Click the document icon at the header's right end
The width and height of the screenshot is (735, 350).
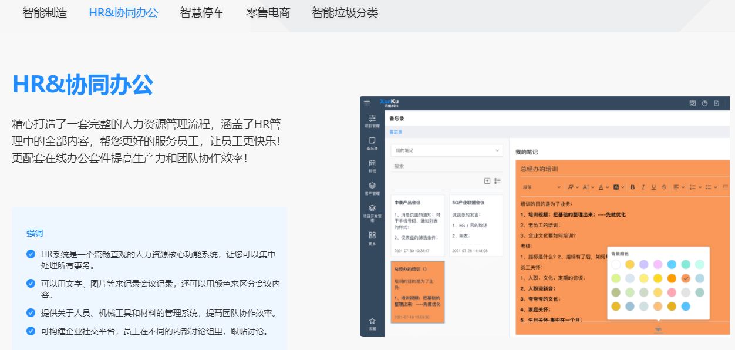[x=716, y=103]
